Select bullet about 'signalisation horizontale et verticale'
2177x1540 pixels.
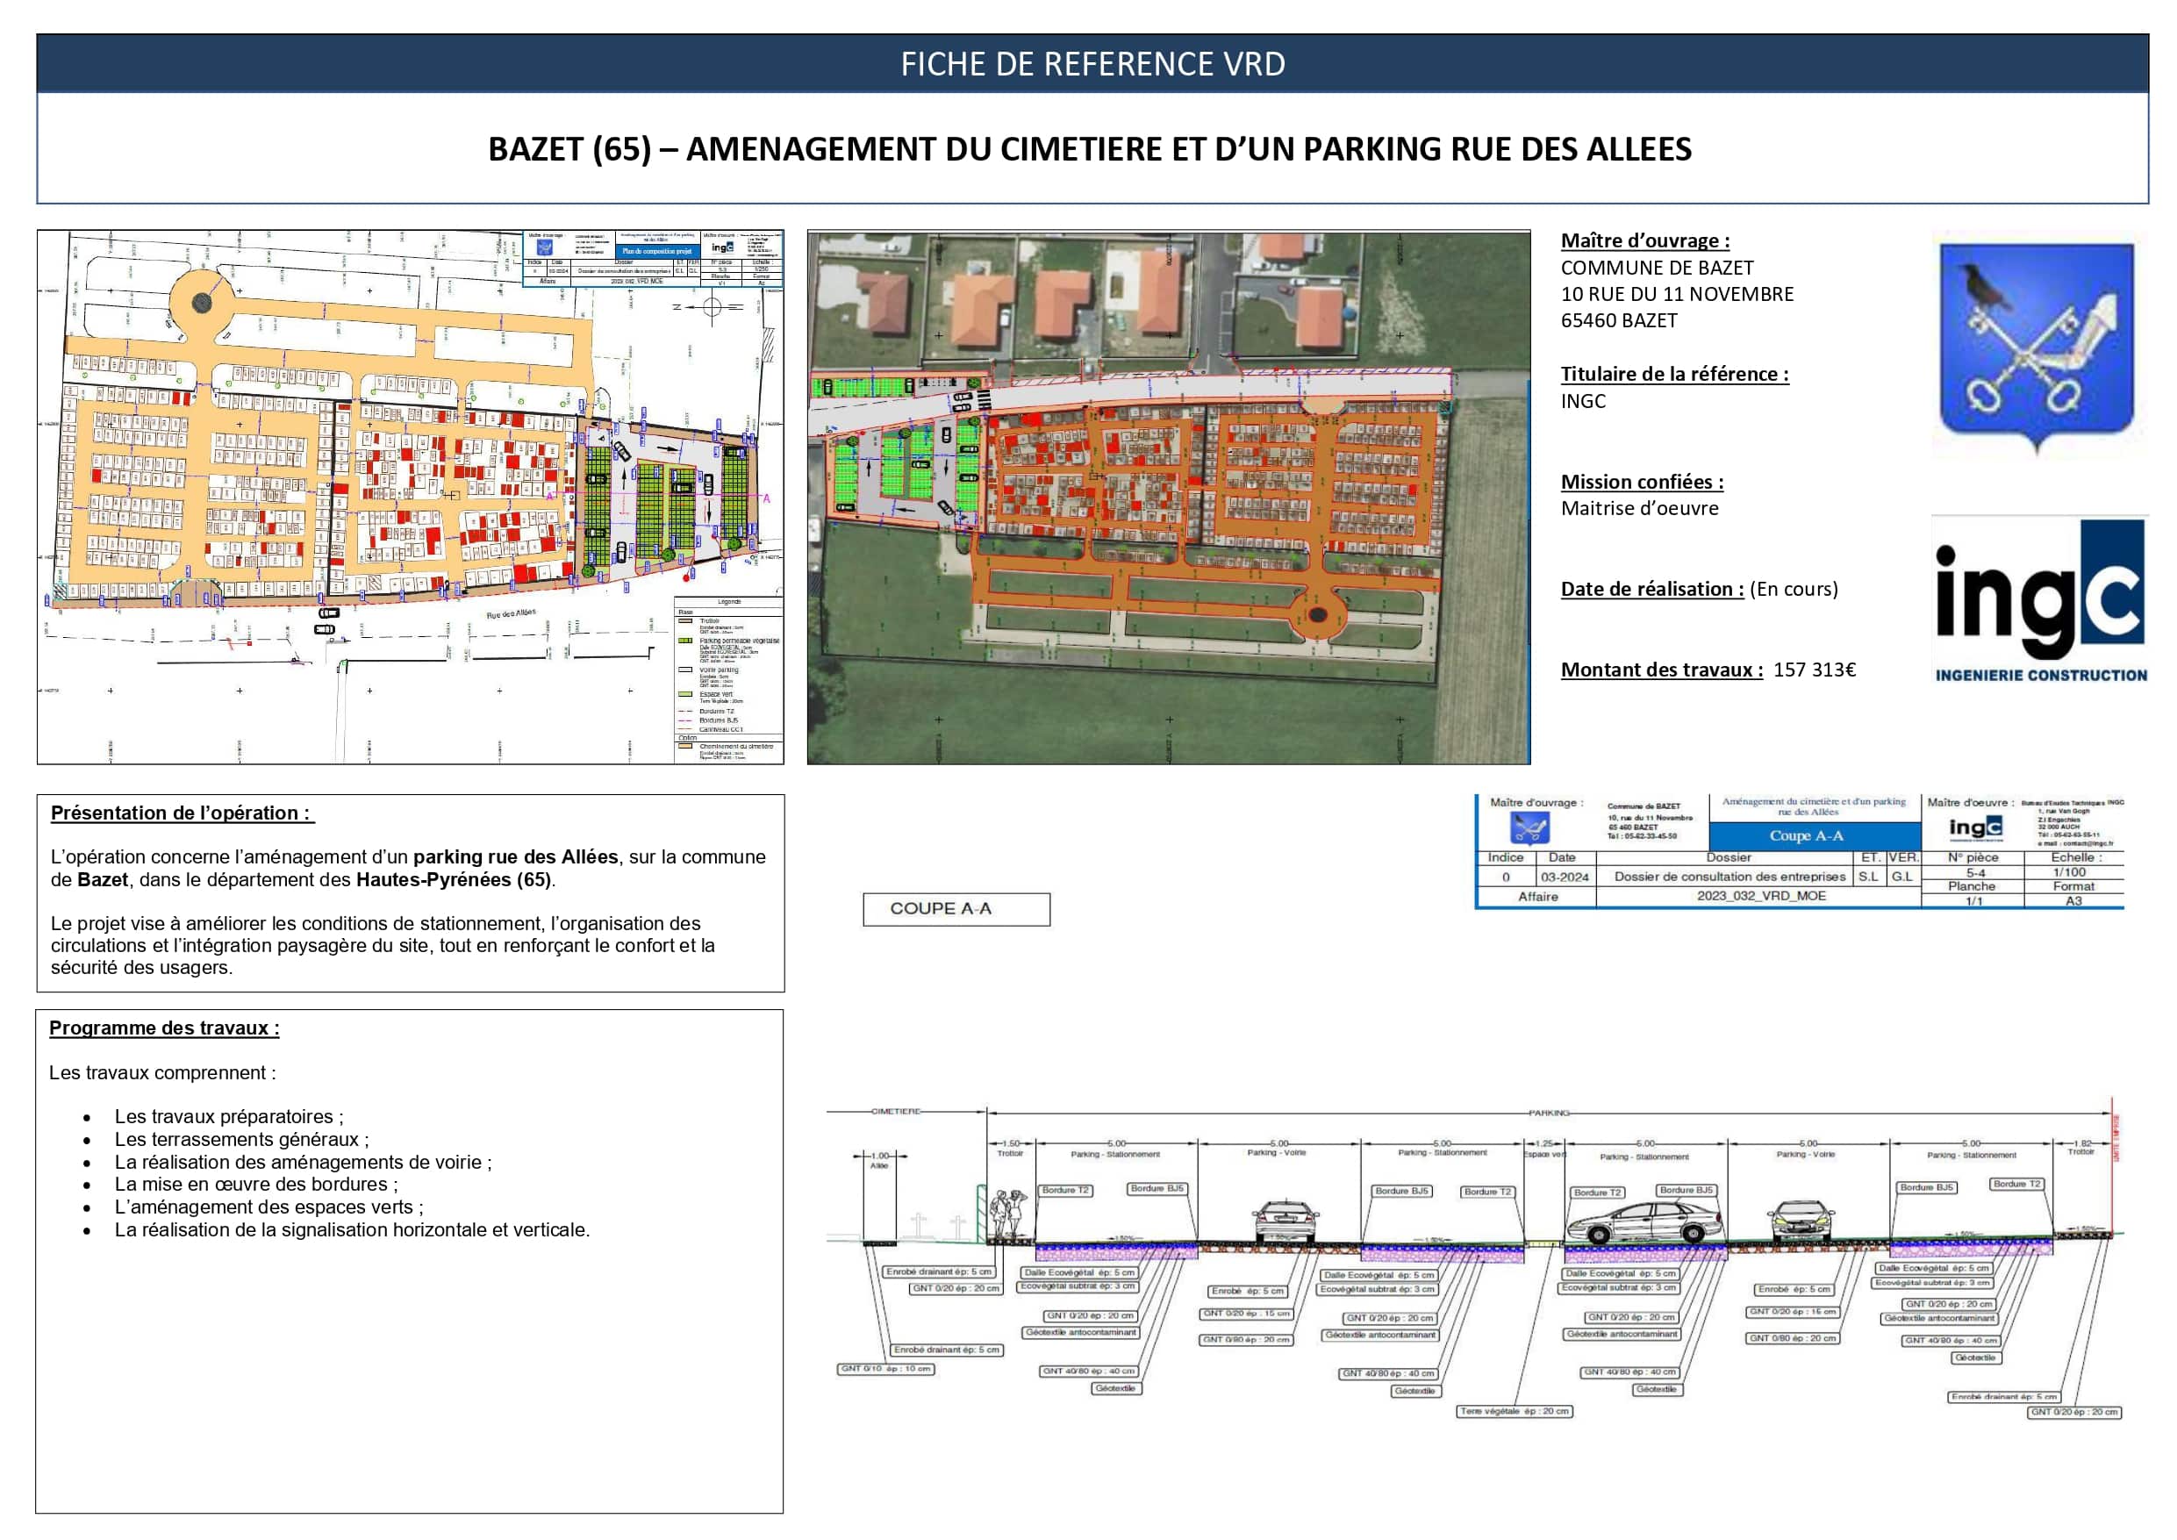(x=353, y=1230)
